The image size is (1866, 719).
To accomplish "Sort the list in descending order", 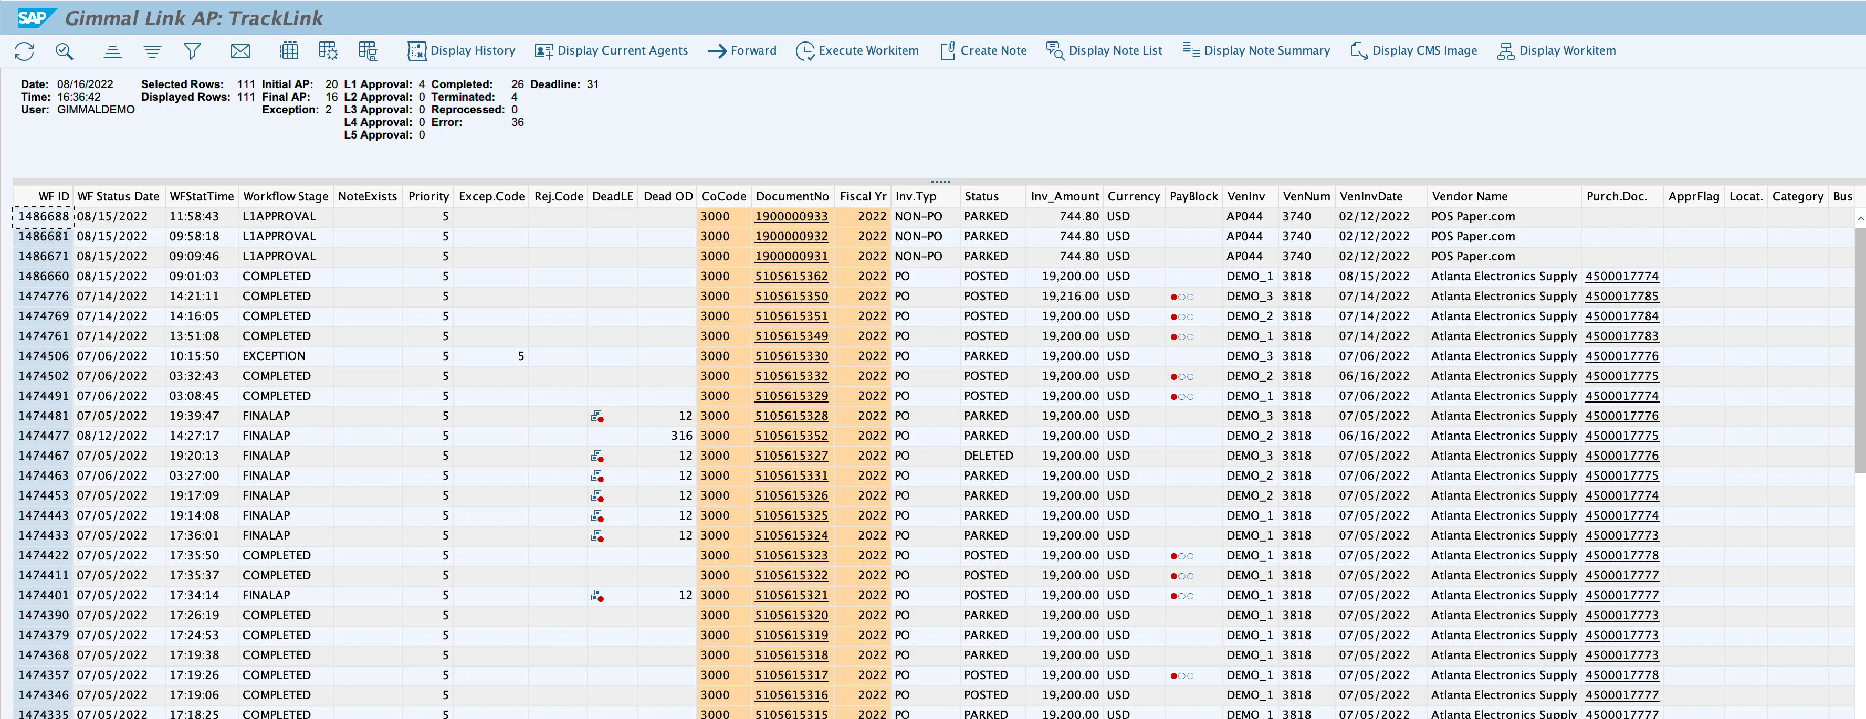I will [152, 51].
